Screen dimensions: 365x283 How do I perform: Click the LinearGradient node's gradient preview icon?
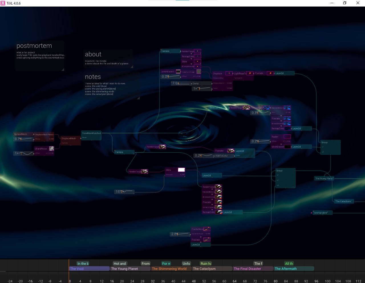pyautogui.click(x=178, y=72)
